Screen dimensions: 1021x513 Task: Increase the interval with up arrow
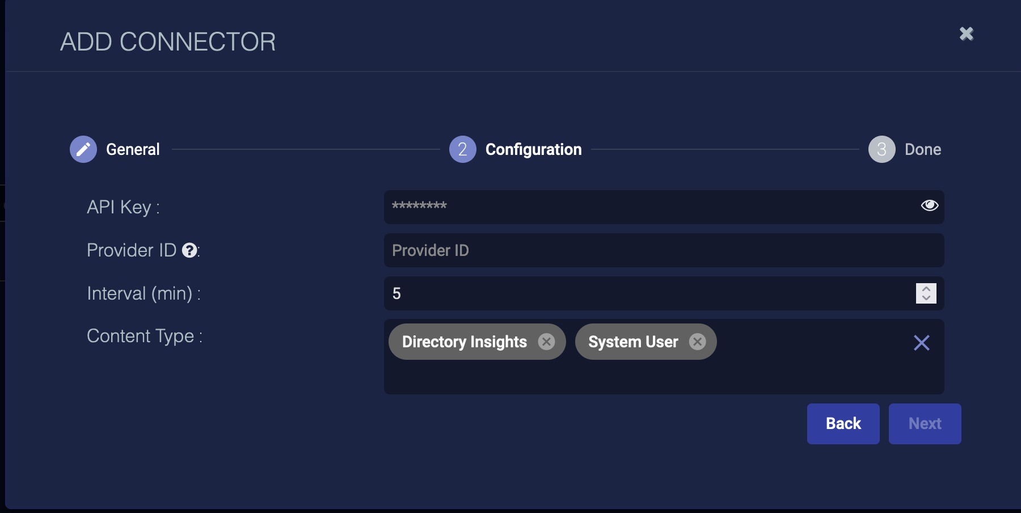click(926, 289)
